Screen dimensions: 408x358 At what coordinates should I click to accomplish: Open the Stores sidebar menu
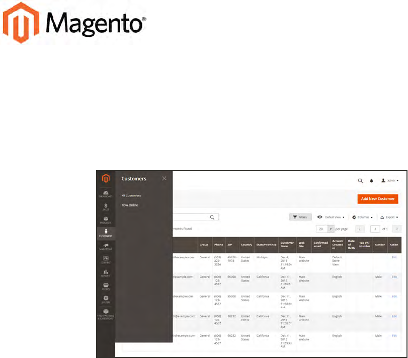pyautogui.click(x=106, y=287)
